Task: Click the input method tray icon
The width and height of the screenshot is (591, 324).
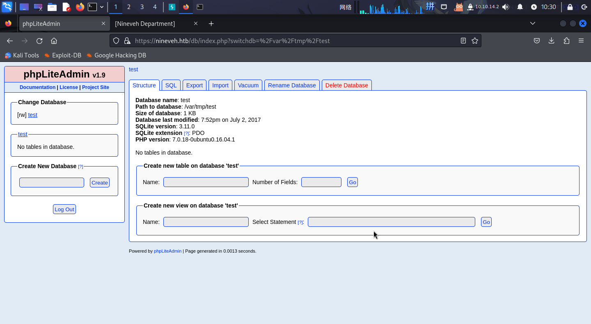Action: [x=430, y=7]
